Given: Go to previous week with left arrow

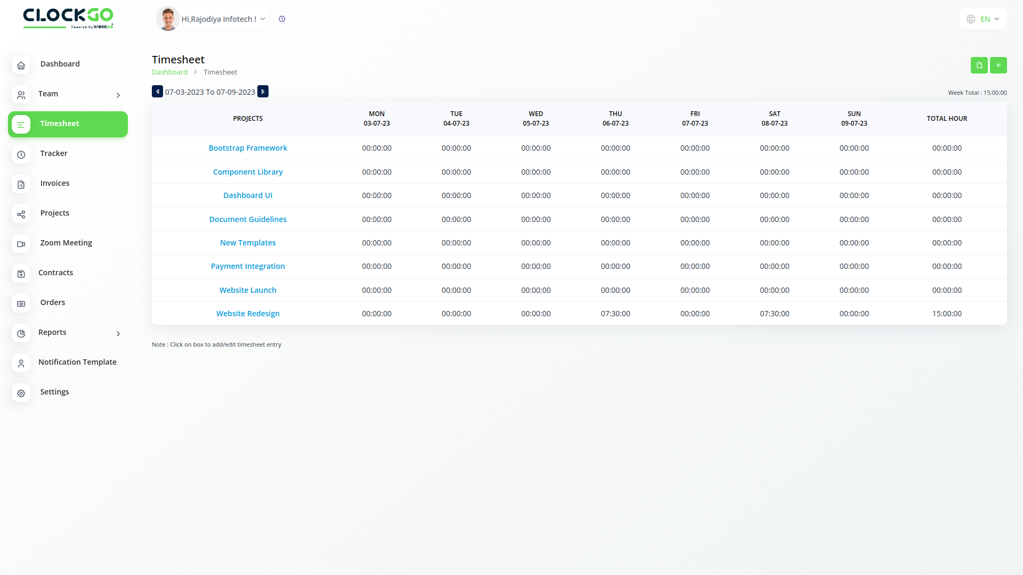Looking at the screenshot, I should pos(157,92).
